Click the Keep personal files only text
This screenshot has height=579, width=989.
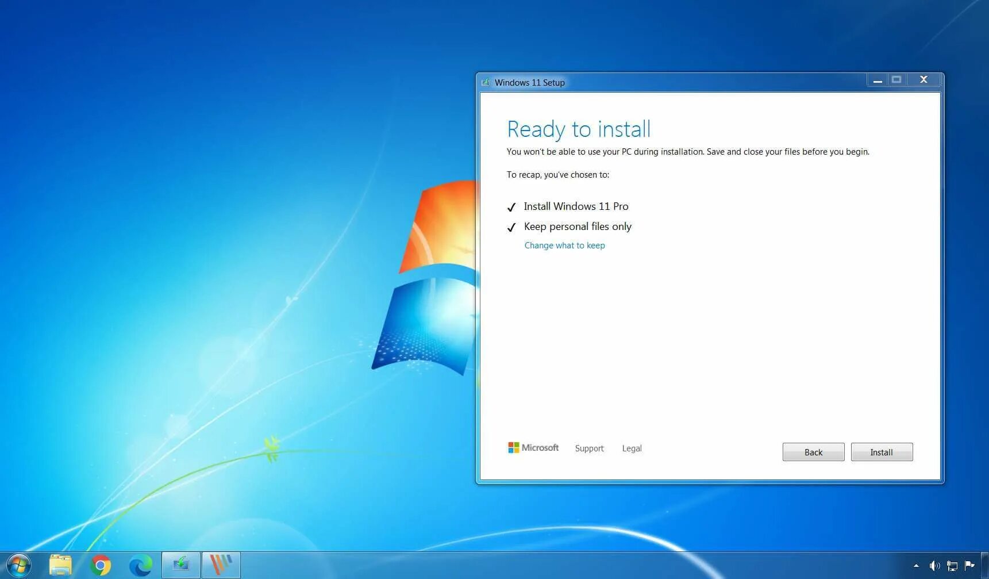[578, 227]
